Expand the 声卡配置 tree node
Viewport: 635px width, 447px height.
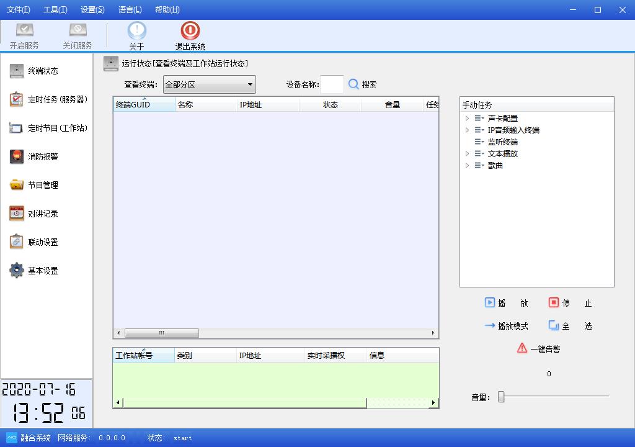tap(468, 118)
